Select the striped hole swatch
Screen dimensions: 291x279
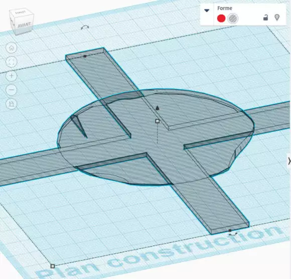(x=233, y=18)
